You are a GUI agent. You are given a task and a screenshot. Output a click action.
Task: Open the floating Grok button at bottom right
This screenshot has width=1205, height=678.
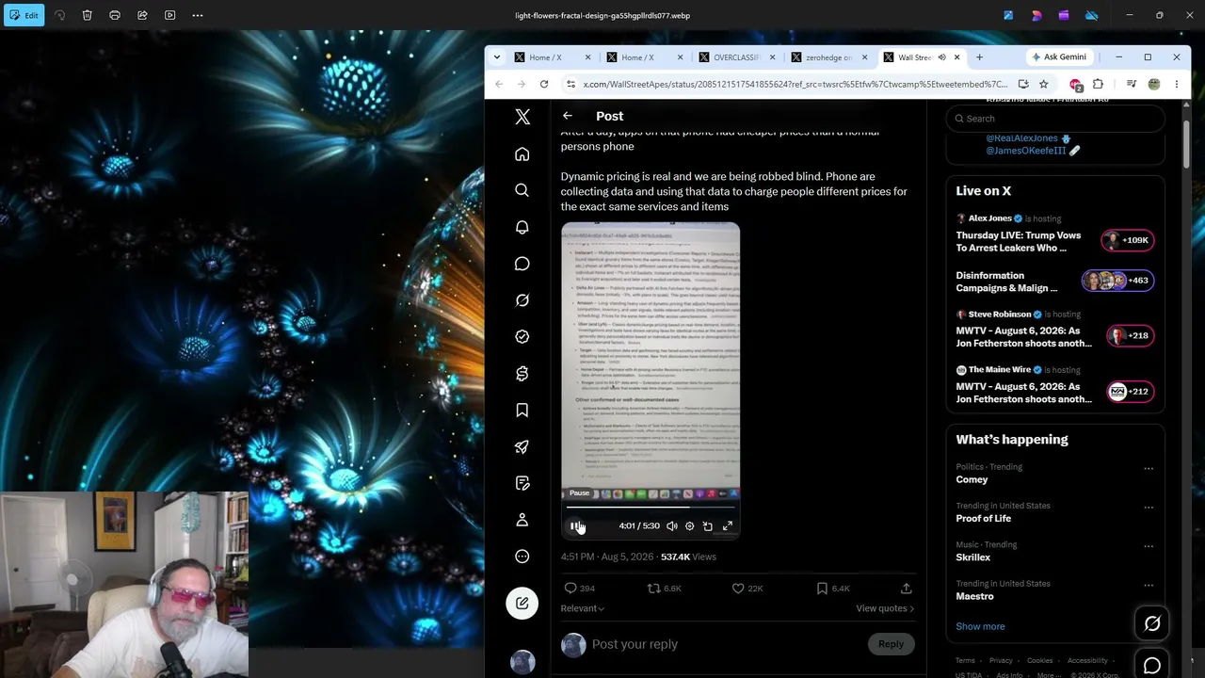[x=1152, y=623]
